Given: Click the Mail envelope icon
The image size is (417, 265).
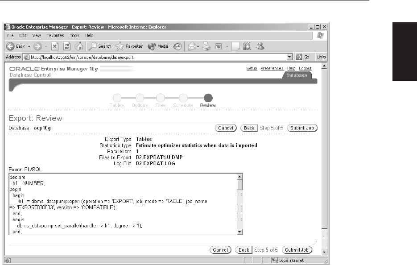Looking at the screenshot, I should (192, 46).
